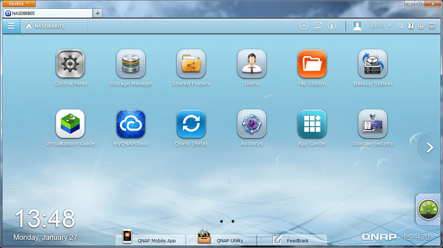This screenshot has width=443, height=248.
Task: Open the resource monitor dashboard gauge
Action: tap(428, 210)
